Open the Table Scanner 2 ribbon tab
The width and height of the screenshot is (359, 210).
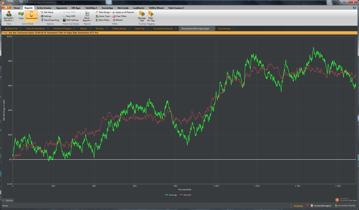[176, 8]
